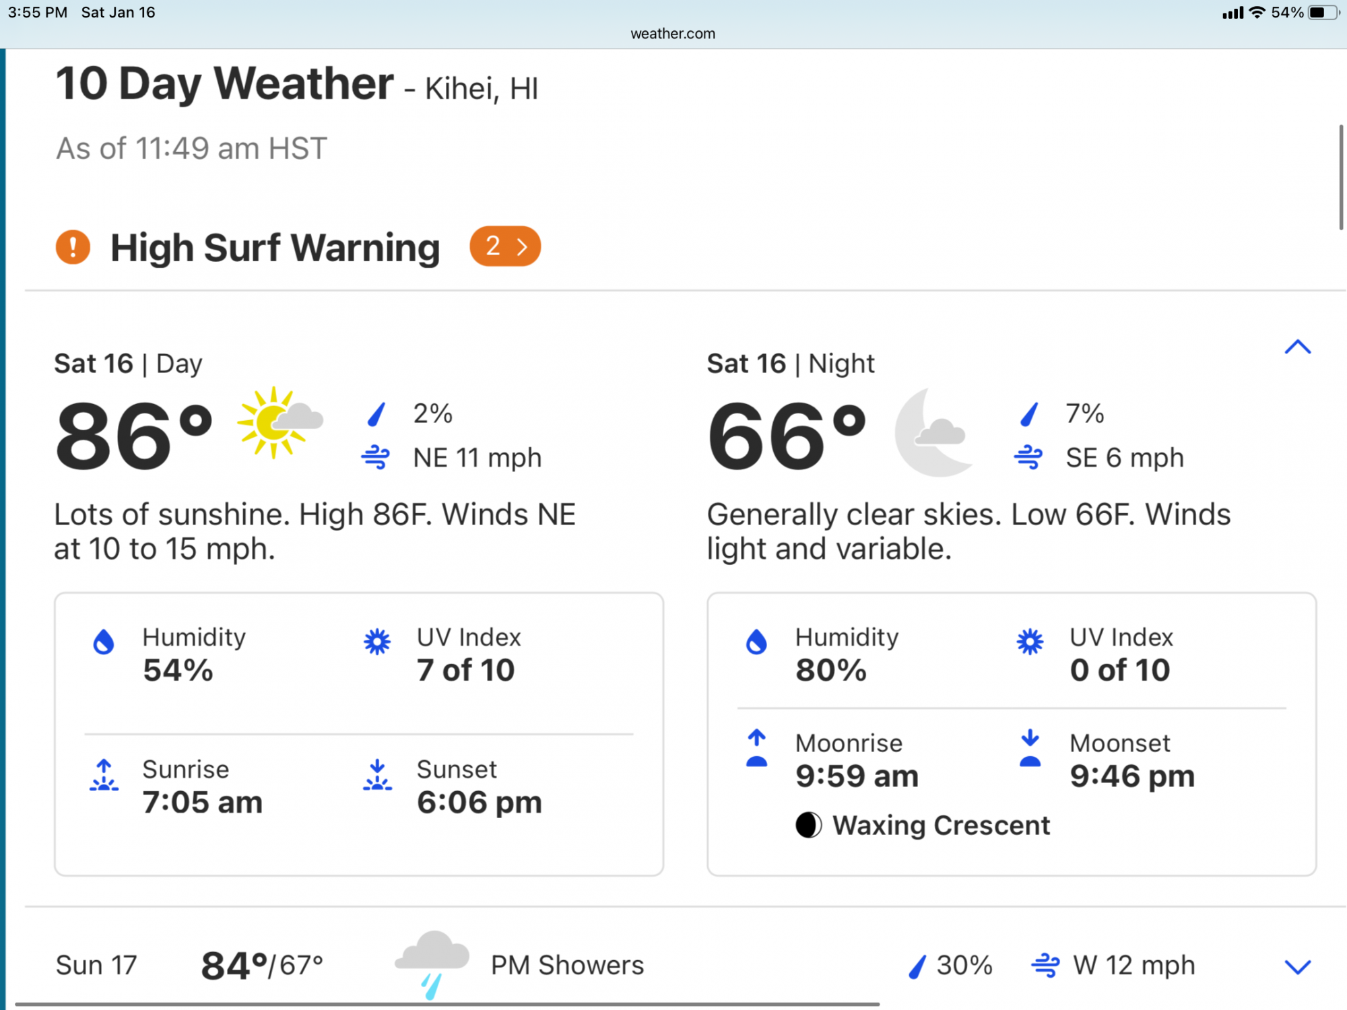Tap the night moon cloud icon
Viewport: 1347px width, 1010px height.
click(x=933, y=432)
